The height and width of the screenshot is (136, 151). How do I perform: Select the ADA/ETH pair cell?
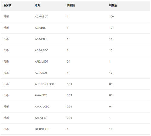click(x=40, y=39)
